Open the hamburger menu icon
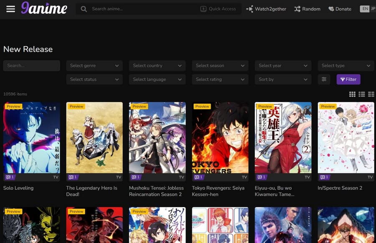 point(10,9)
